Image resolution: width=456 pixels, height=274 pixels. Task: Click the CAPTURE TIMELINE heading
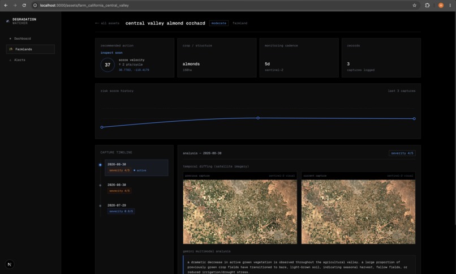click(x=116, y=152)
